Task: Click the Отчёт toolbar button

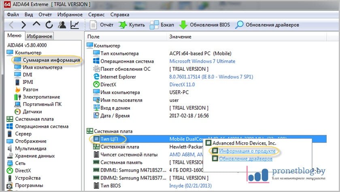Action: (x=102, y=25)
